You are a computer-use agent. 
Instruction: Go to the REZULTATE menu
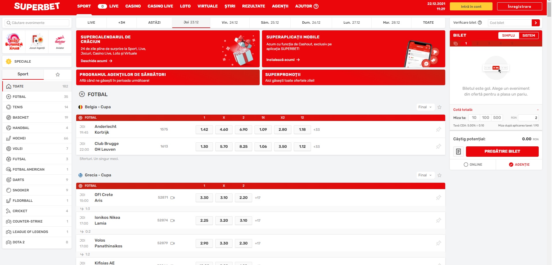(x=254, y=6)
